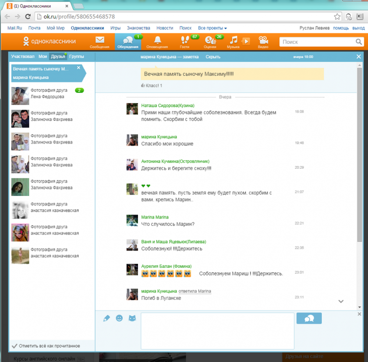Click the марина Куницына — заметка header
The image size is (368, 362).
tap(169, 57)
